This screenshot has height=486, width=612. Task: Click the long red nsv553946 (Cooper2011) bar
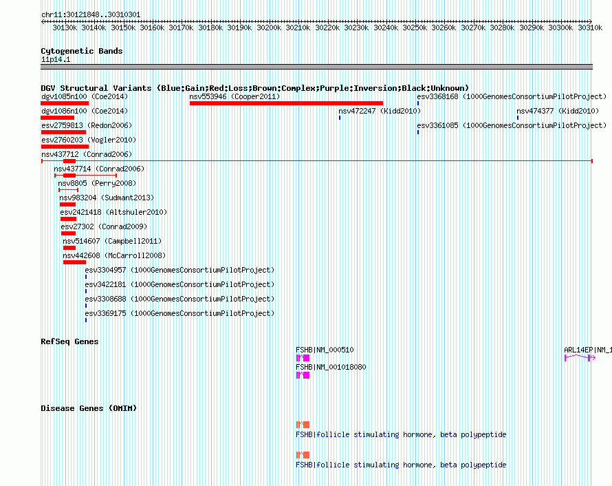pyautogui.click(x=286, y=103)
